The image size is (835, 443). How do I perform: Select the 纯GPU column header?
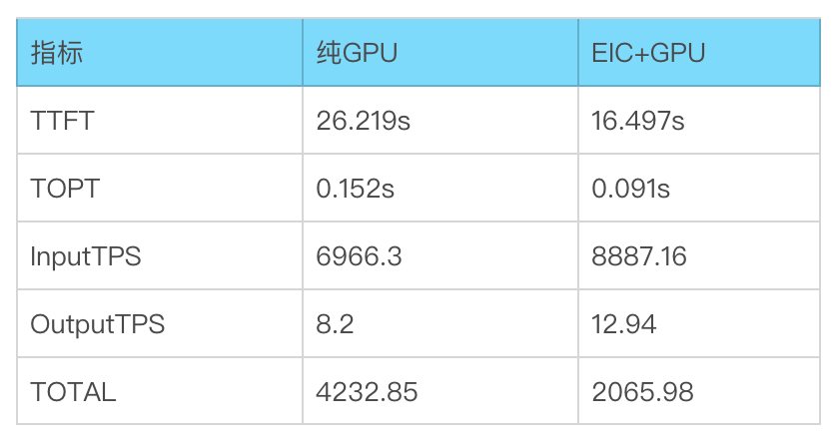(x=357, y=53)
